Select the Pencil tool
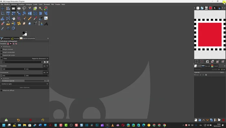Screen dimensions: 226x128 tap(30, 18)
